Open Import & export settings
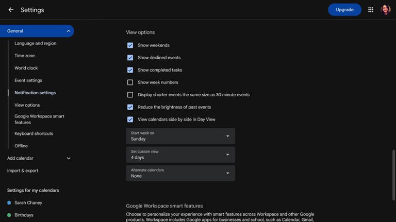396x222 pixels. tap(23, 171)
